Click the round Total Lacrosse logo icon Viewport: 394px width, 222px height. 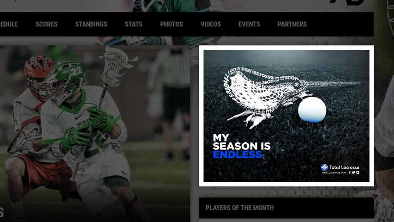coord(324,167)
